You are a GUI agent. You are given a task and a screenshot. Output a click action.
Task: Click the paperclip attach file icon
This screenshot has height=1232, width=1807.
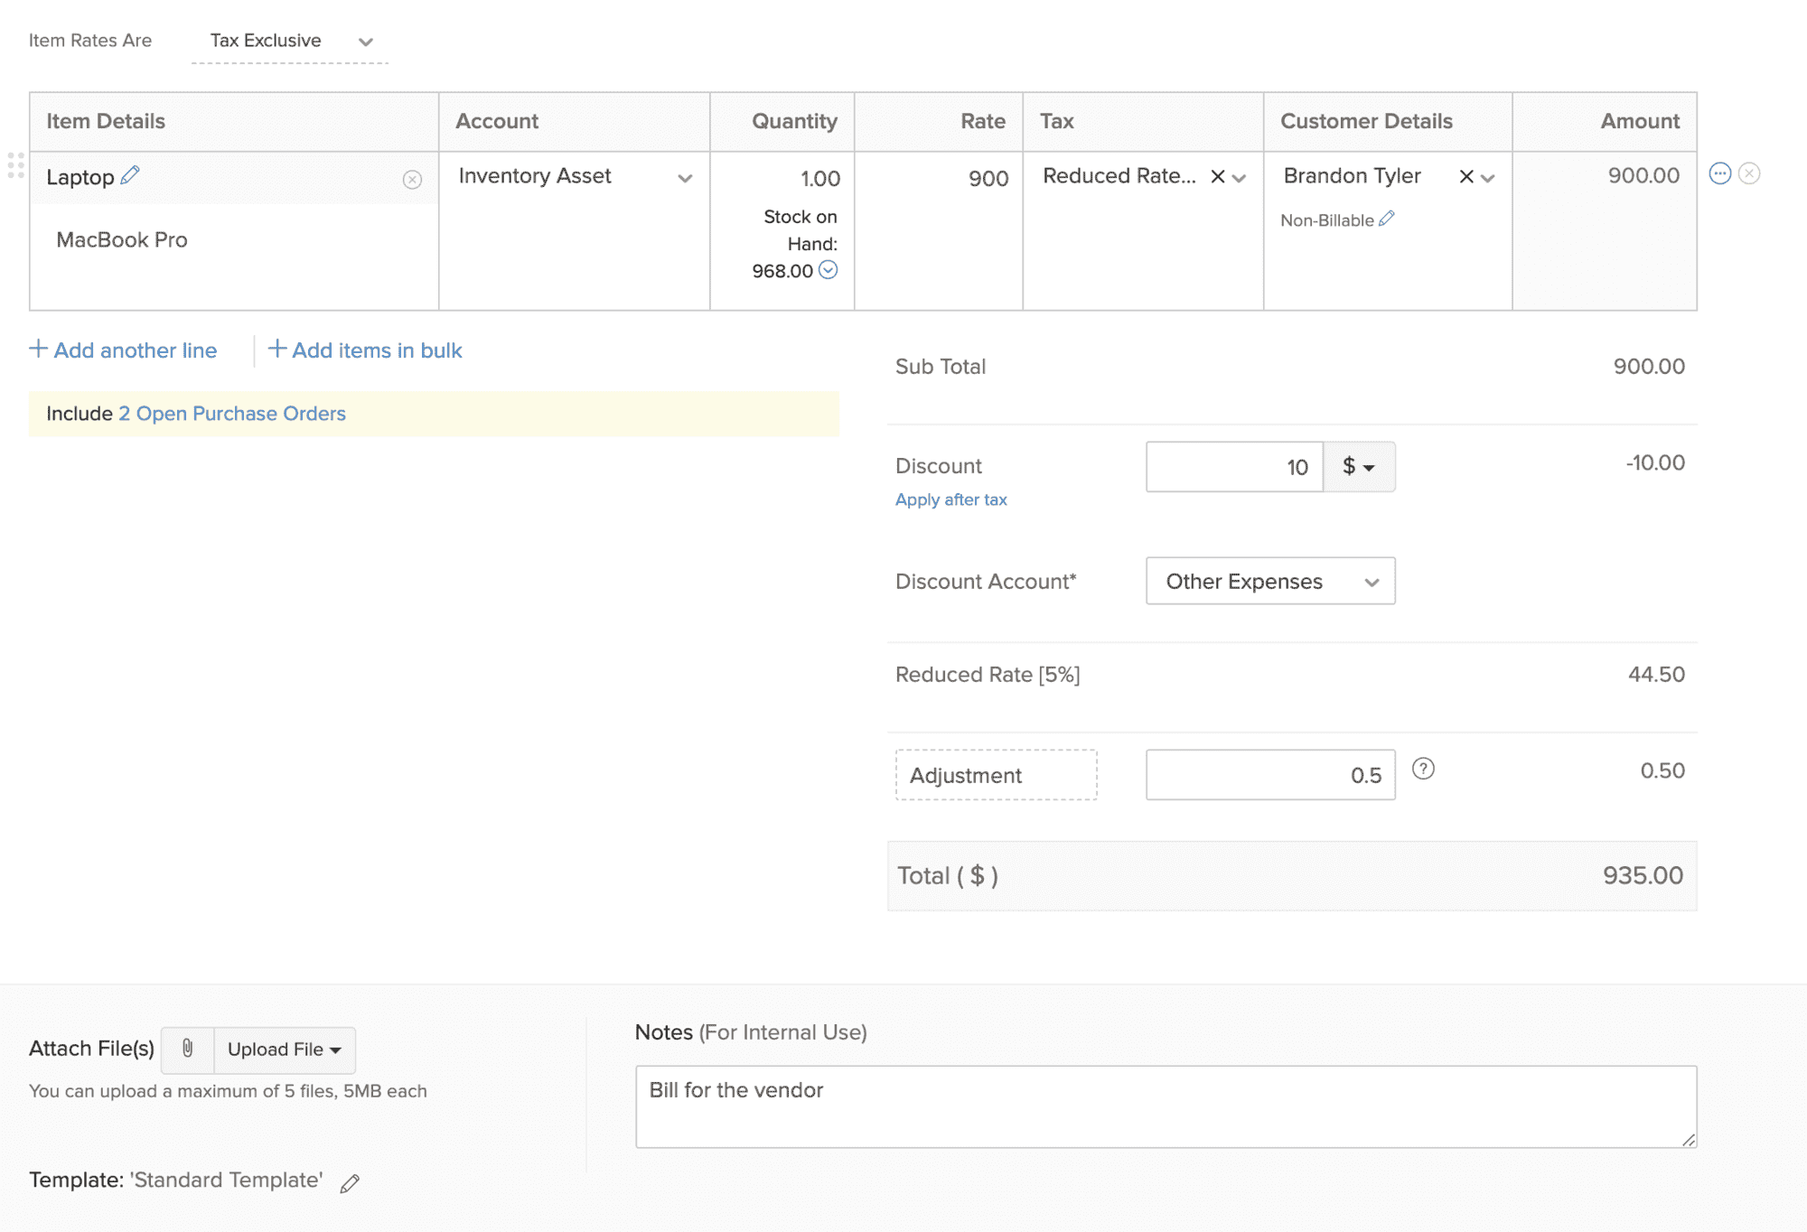[x=188, y=1049]
